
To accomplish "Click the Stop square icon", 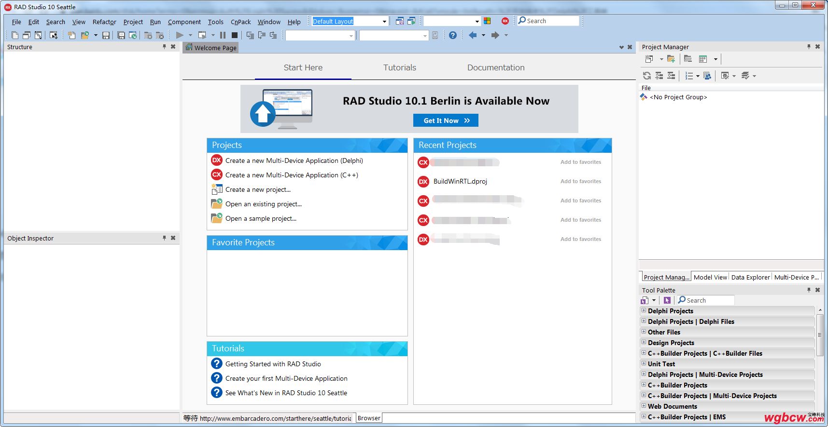I will (x=235, y=35).
